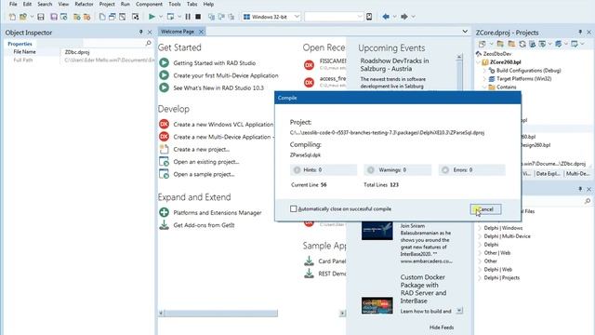Click the Open file toolbar icon
The width and height of the screenshot is (595, 335).
click(x=23, y=17)
